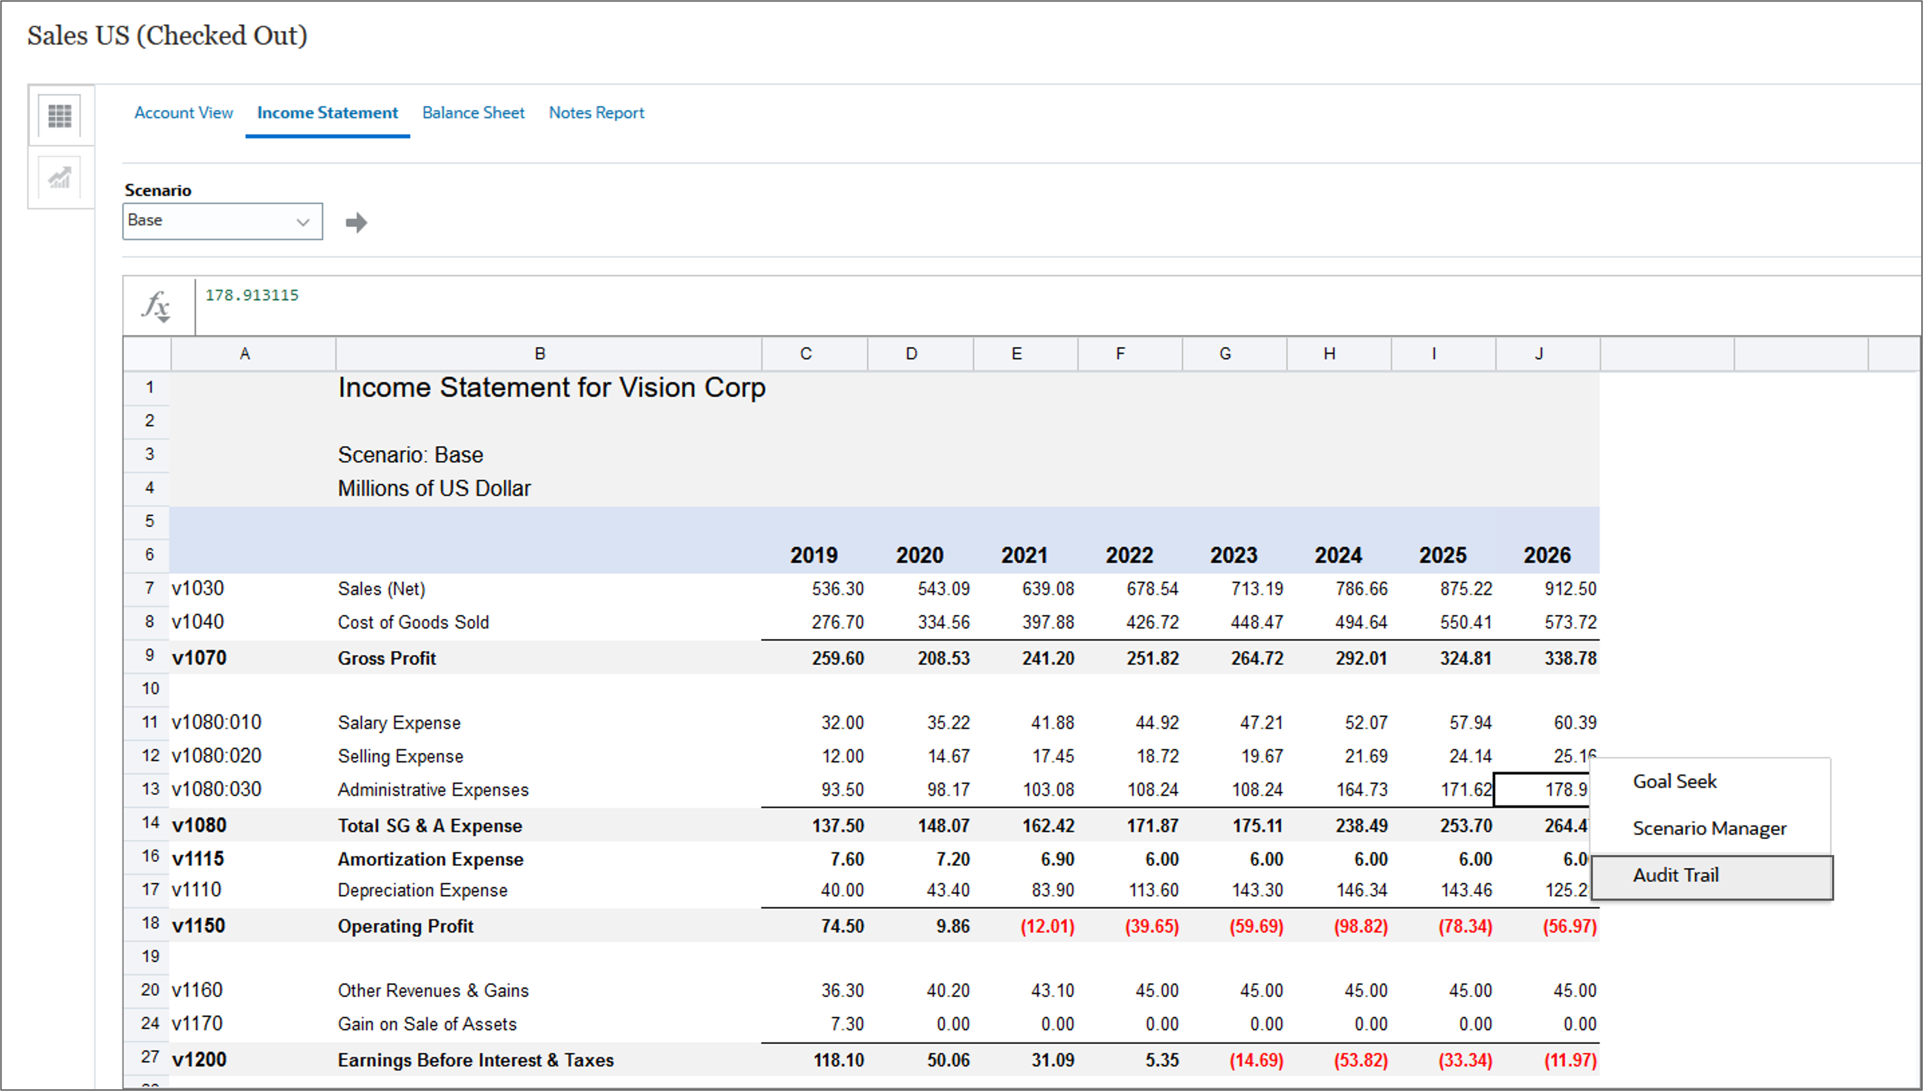The width and height of the screenshot is (1923, 1091).
Task: Click row 9 header number
Action: [149, 656]
